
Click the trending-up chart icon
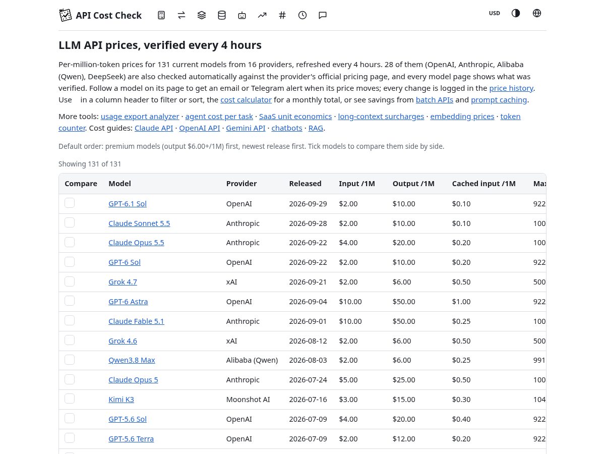click(x=262, y=15)
